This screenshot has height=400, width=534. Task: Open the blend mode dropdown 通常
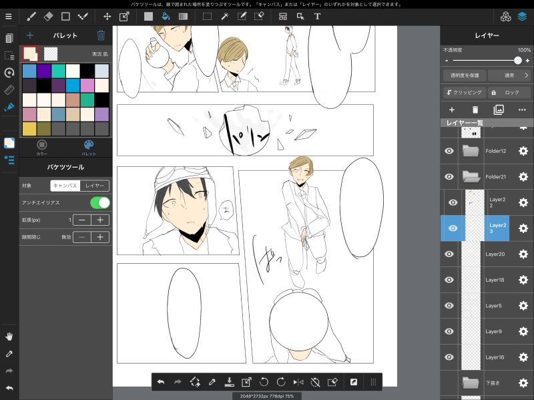[x=509, y=75]
